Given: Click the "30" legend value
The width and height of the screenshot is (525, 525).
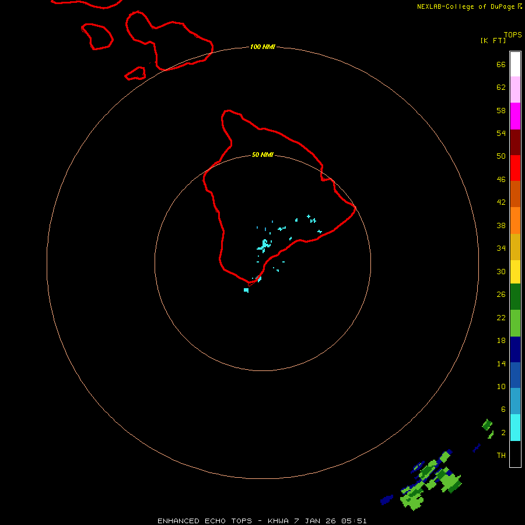Looking at the screenshot, I should point(501,271).
